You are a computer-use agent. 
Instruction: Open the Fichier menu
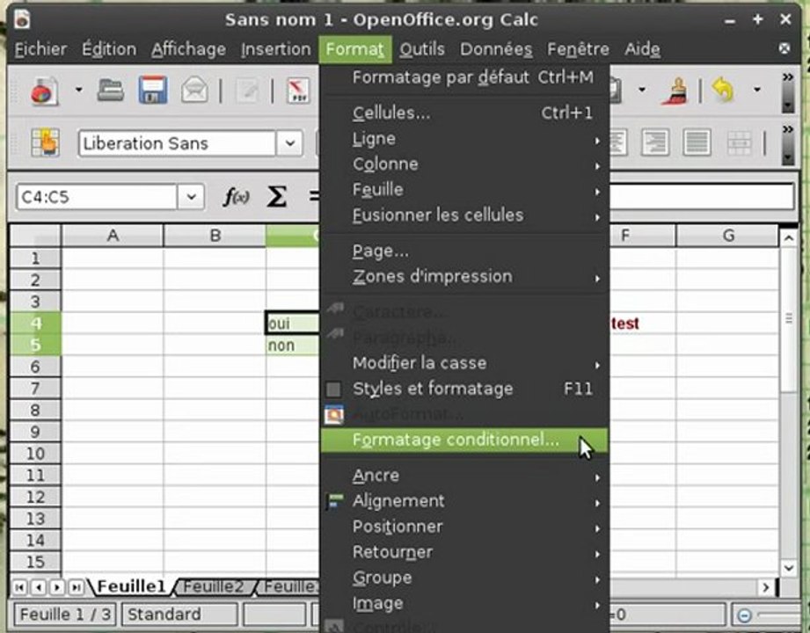(40, 49)
